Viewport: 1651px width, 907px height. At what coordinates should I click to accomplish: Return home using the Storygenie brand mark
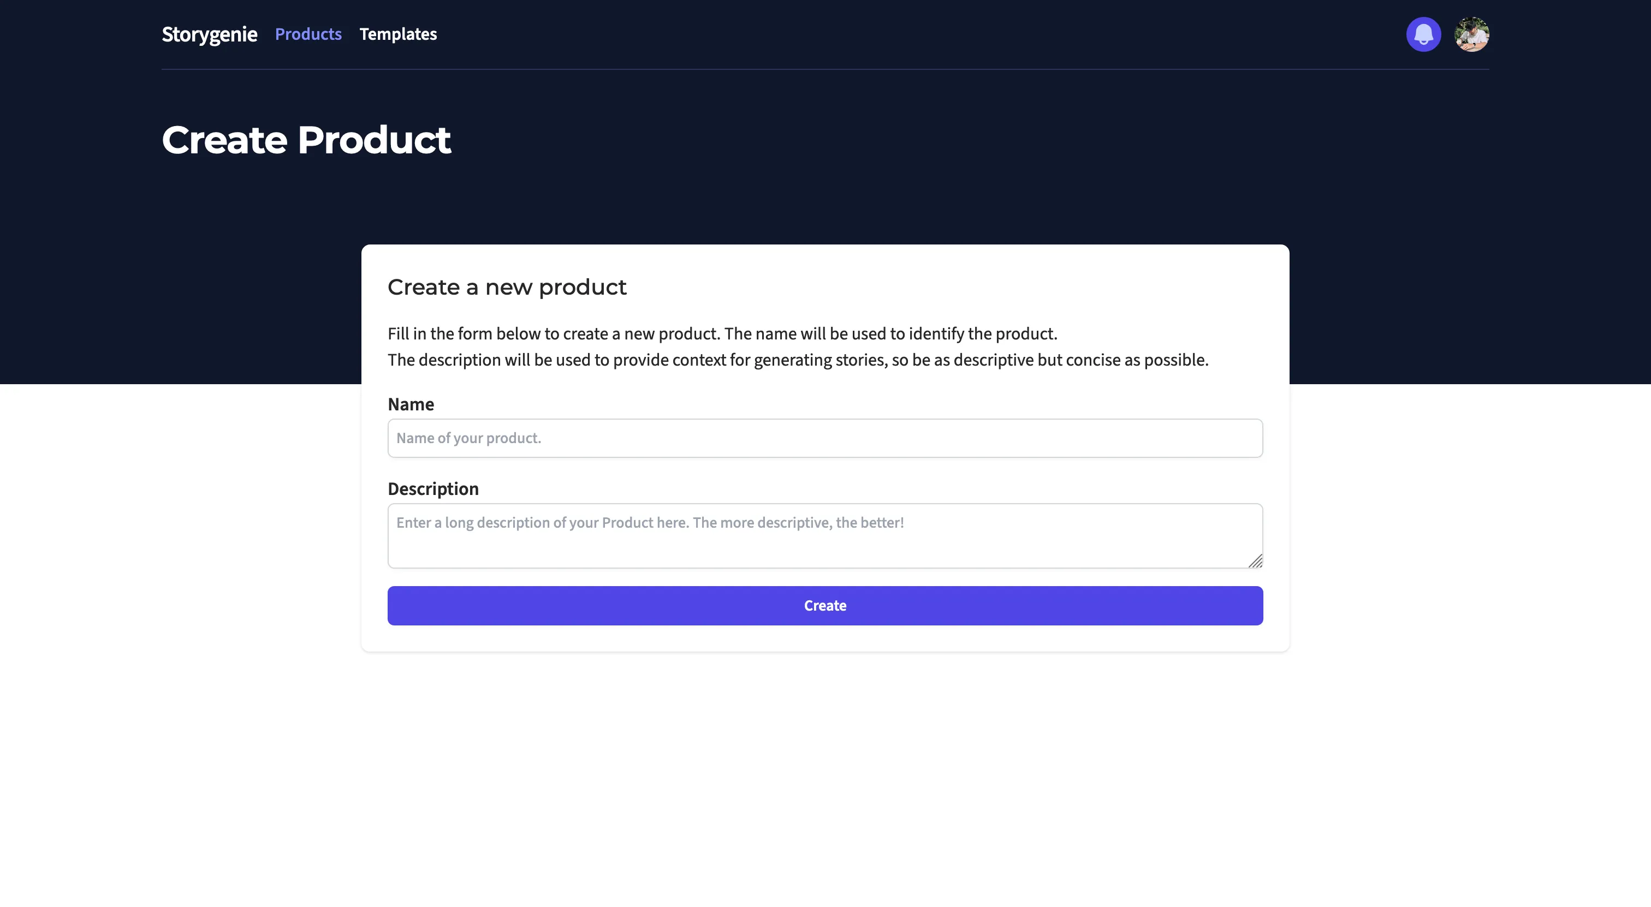click(209, 34)
